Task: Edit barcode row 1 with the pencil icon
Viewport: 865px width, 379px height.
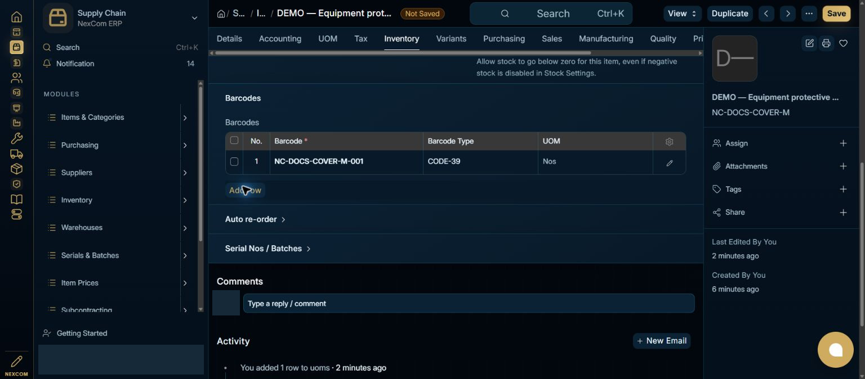Action: click(670, 163)
